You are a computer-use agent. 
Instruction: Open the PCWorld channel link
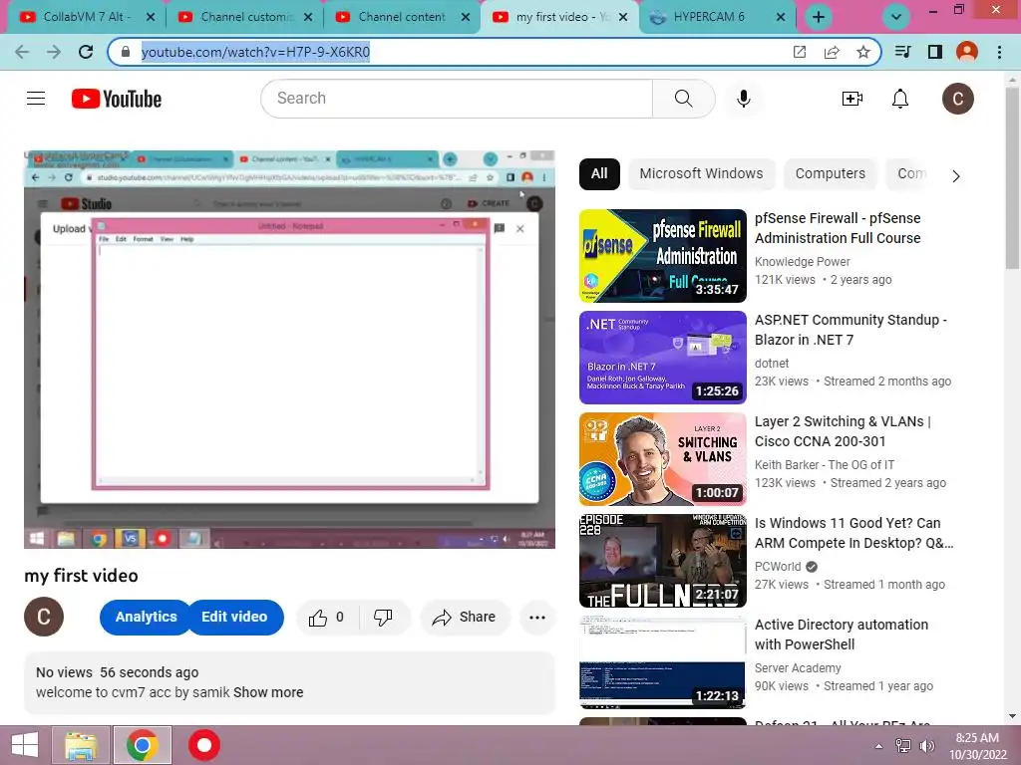[x=778, y=567]
